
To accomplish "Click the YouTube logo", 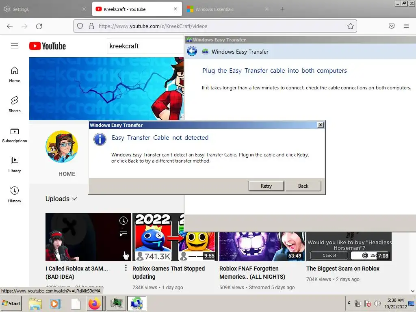I will coord(48,46).
